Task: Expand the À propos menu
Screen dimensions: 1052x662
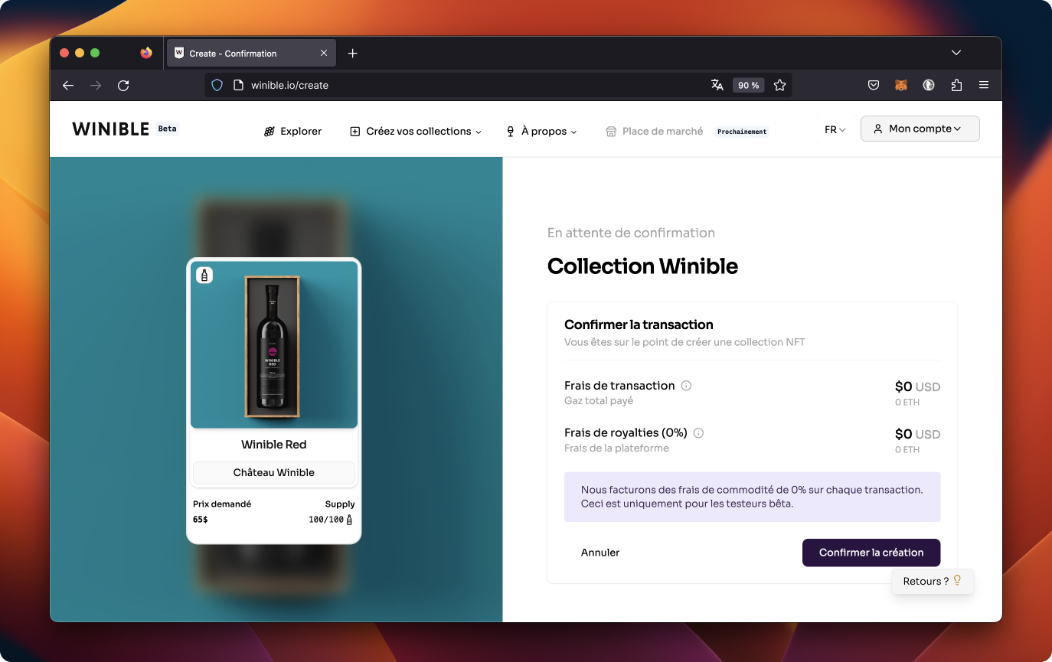Action: [541, 132]
